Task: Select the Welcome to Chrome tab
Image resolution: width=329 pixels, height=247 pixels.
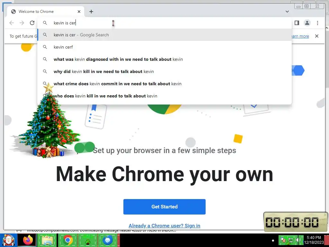Action: (x=46, y=12)
